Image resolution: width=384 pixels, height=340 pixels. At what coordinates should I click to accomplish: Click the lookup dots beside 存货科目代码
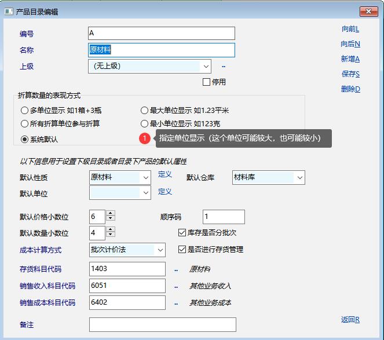click(x=176, y=270)
